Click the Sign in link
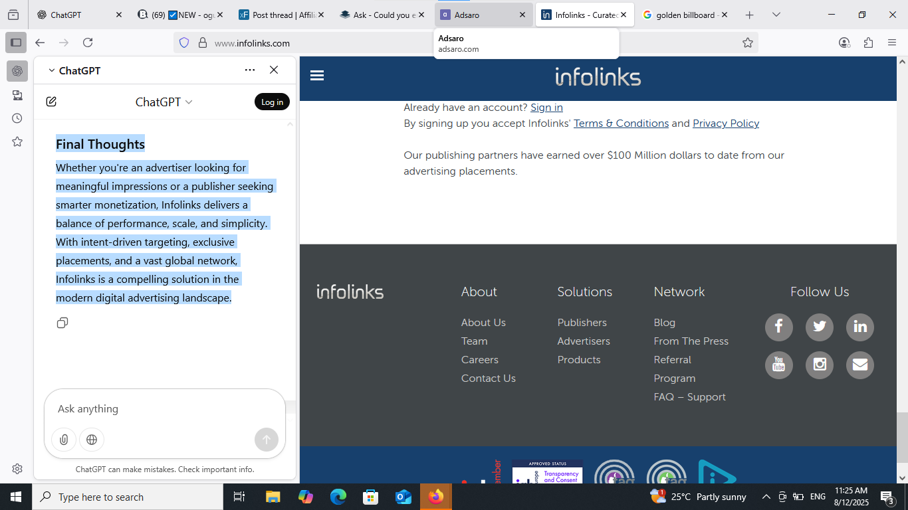Screen dimensions: 908x510 pyautogui.click(x=546, y=108)
